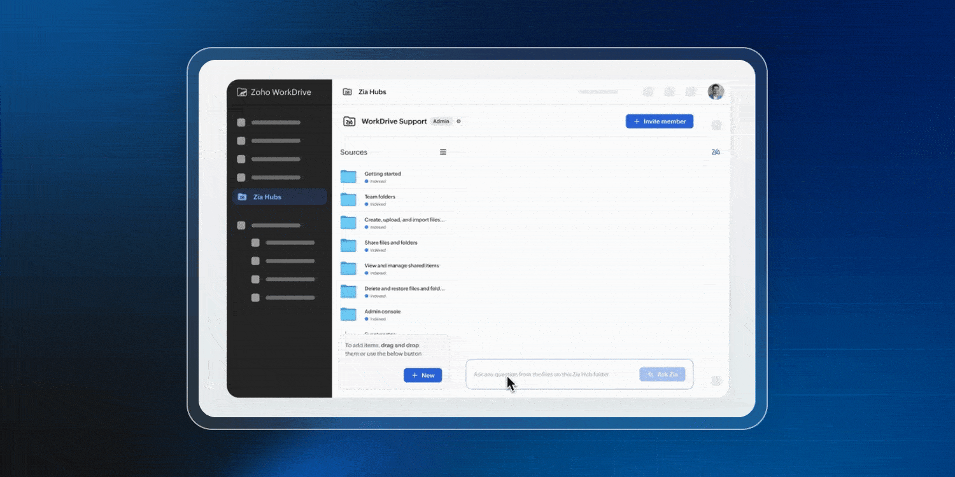Open Delete and restore files folder
Viewport: 955px width, 477px height.
(404, 288)
